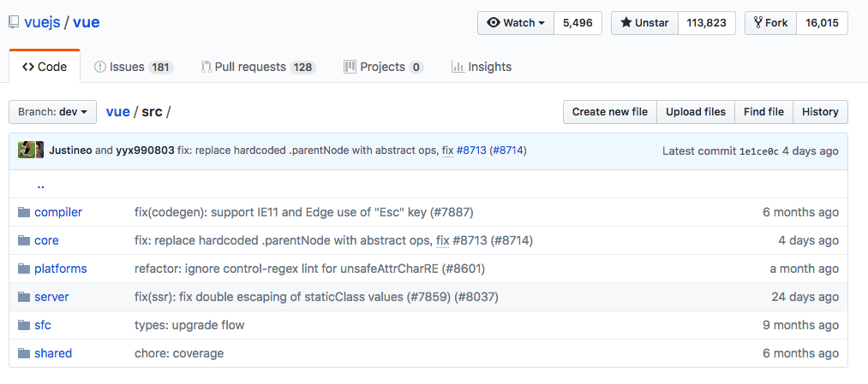The image size is (868, 384).
Task: Click the platforms folder icon
Action: pyautogui.click(x=24, y=269)
